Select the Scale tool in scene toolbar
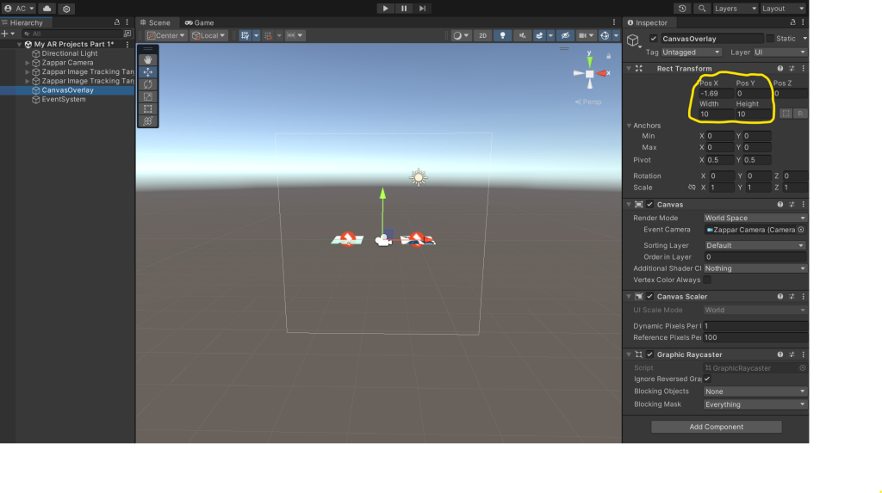The image size is (882, 493). coord(147,96)
